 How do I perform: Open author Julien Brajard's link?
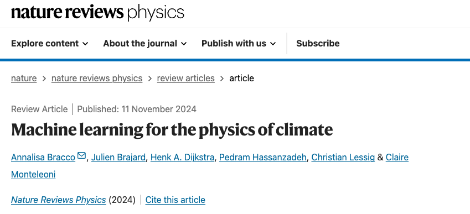tap(118, 157)
